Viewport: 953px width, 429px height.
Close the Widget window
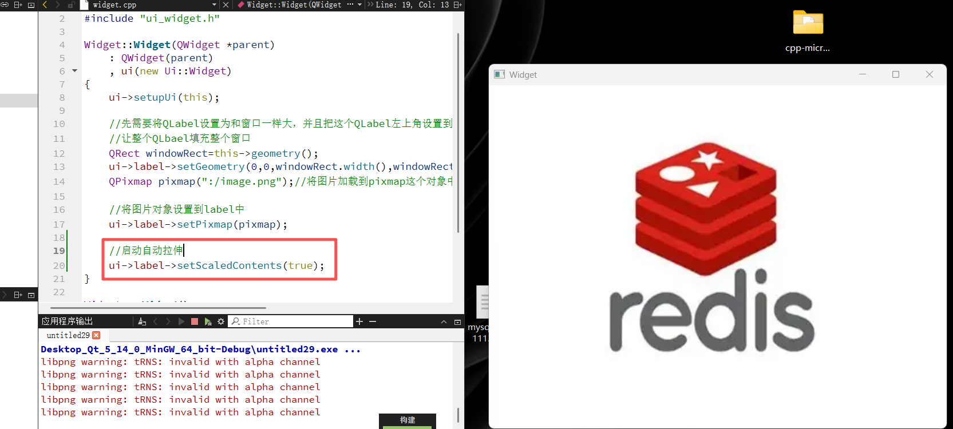tap(930, 74)
